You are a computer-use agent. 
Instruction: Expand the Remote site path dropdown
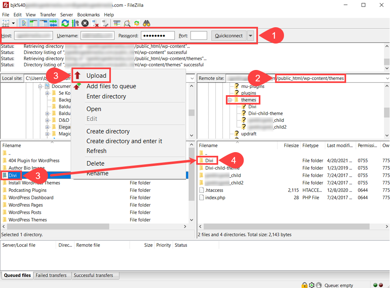tap(386, 78)
